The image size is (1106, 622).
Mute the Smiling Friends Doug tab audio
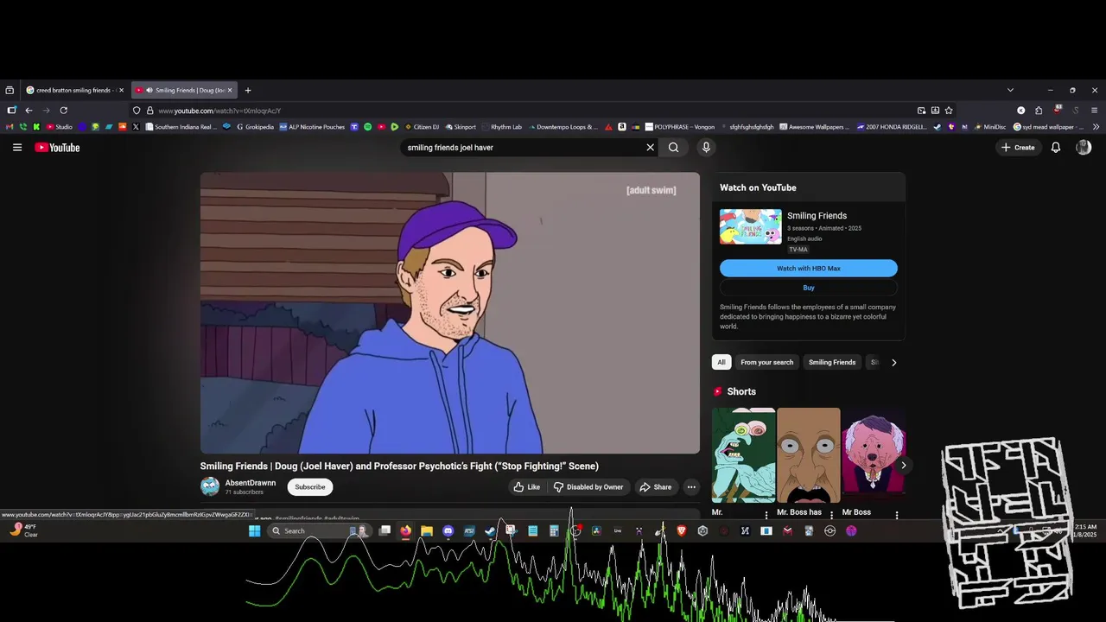[149, 90]
